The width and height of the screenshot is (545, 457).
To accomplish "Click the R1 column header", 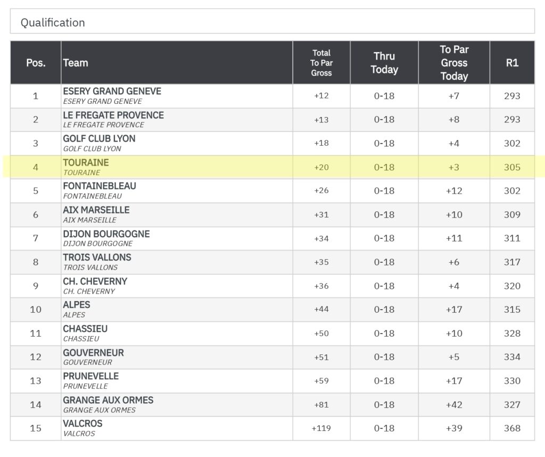I will 511,63.
